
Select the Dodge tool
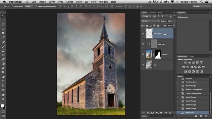pos(3,72)
